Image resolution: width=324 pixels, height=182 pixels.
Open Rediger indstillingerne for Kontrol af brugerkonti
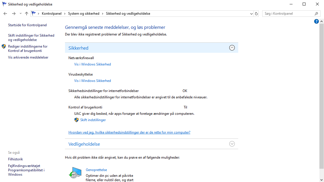tap(28, 48)
